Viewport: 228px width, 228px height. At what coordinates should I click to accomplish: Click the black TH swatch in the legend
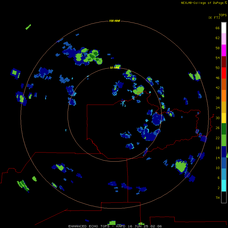pos(224,197)
